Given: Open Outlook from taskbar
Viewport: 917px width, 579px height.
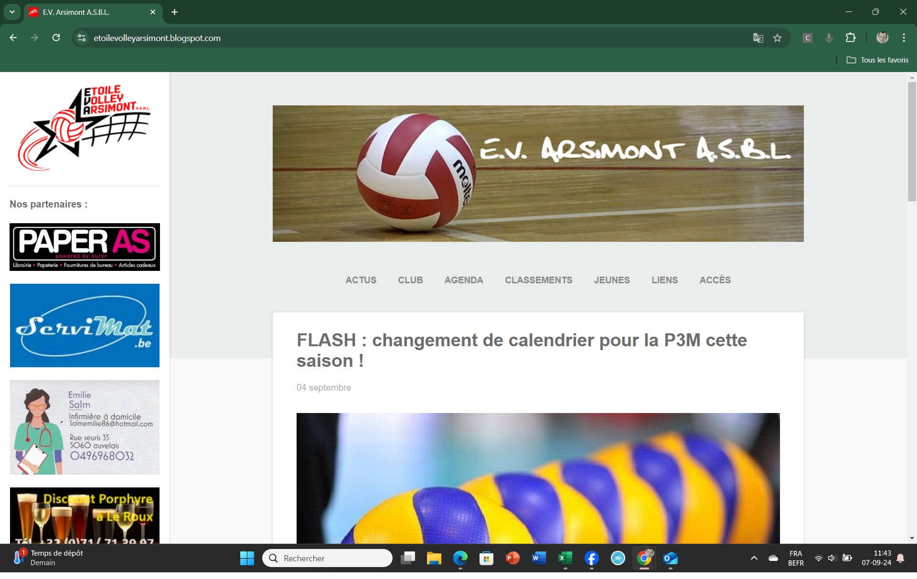Looking at the screenshot, I should click(x=671, y=558).
